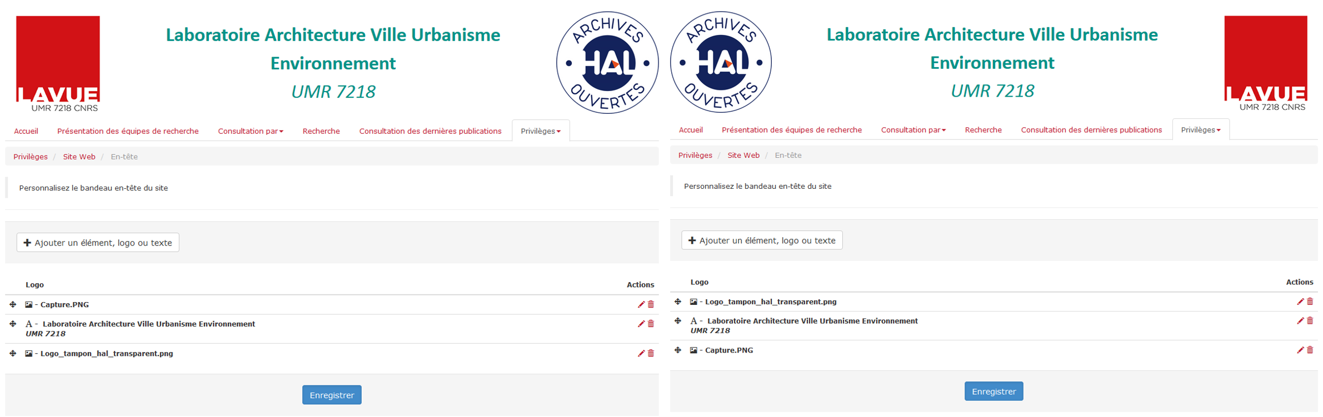Edit the Laboratoire text row in right panel
Viewport: 1323px width, 417px height.
(1300, 321)
